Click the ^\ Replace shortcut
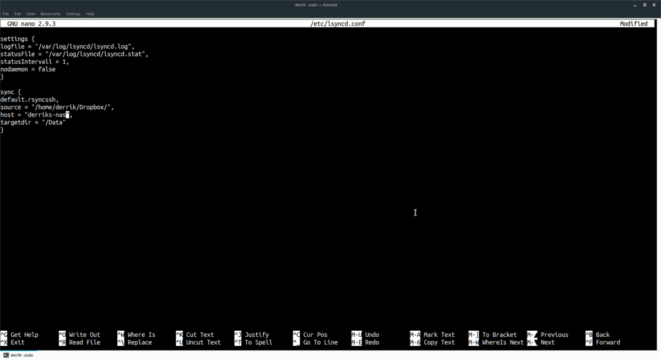The width and height of the screenshot is (661, 360). 134,342
